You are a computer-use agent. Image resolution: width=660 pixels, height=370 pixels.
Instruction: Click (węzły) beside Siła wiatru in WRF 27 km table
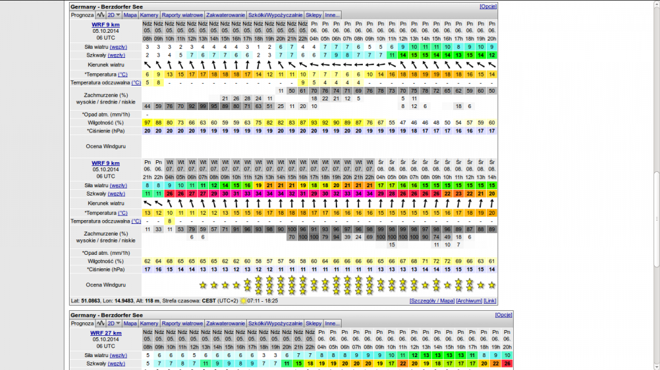coord(119,355)
